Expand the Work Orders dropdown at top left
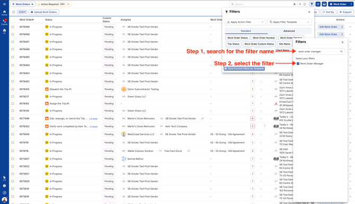 click(23, 4)
